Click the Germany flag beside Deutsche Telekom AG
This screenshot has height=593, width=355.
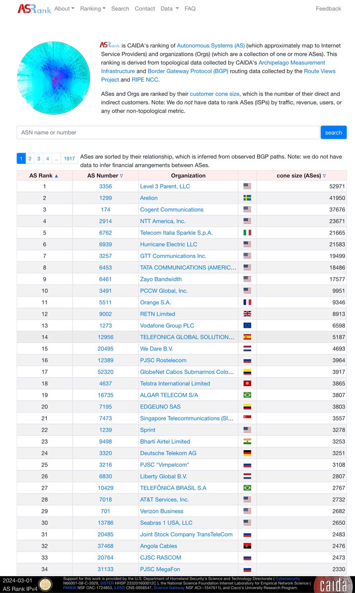(247, 453)
